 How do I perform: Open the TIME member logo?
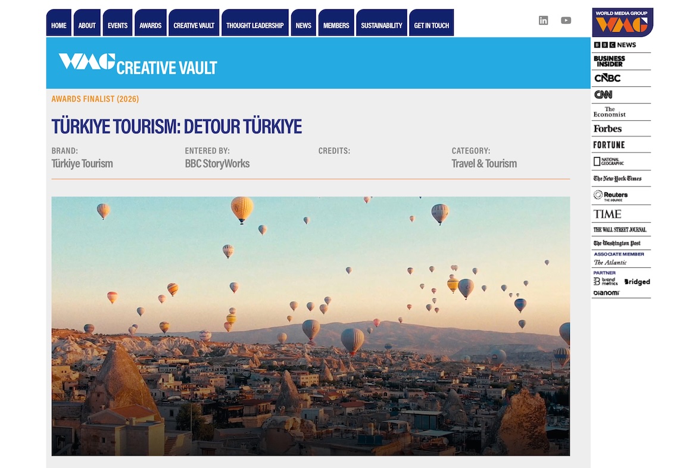[607, 214]
